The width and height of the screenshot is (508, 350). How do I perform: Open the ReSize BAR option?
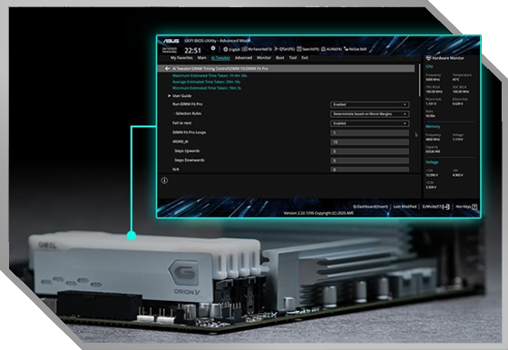click(x=356, y=49)
